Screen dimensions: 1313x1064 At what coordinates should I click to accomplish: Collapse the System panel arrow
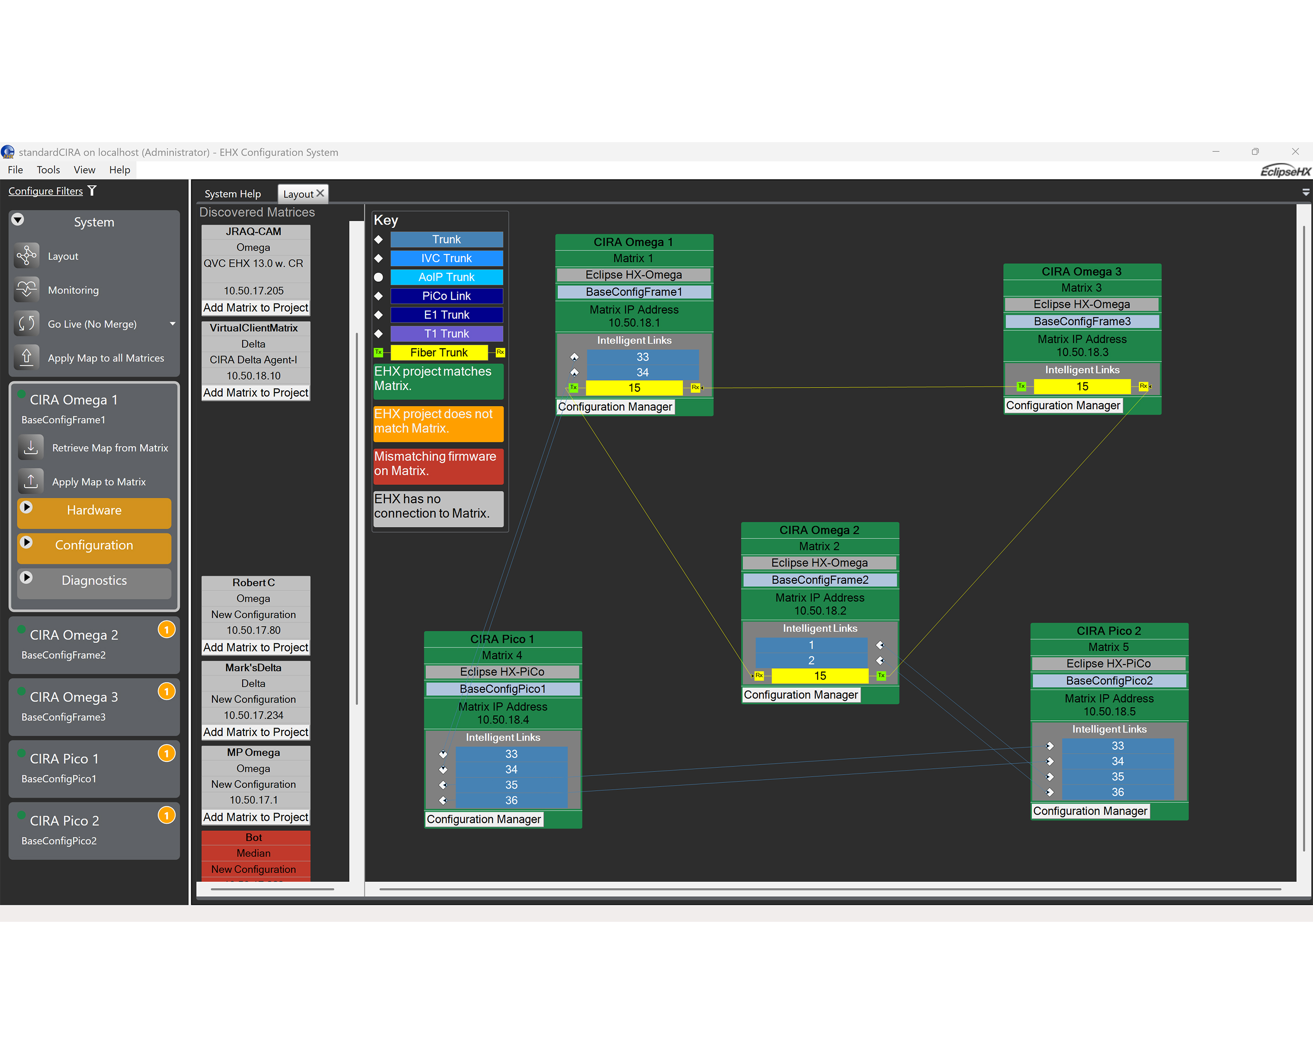(18, 219)
